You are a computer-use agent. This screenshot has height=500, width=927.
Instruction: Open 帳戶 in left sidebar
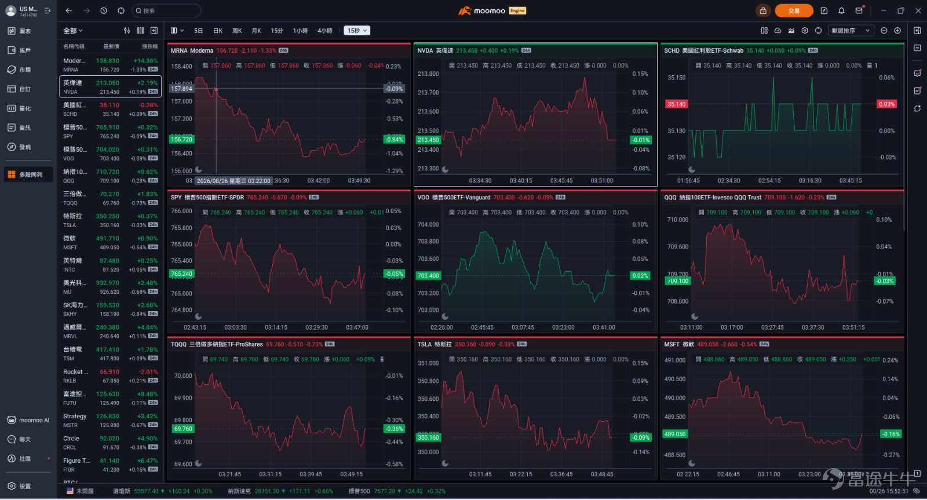coord(28,50)
